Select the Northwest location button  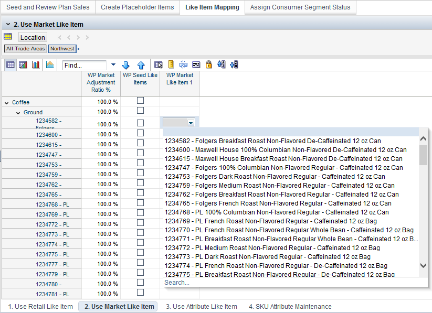pyautogui.click(x=62, y=49)
